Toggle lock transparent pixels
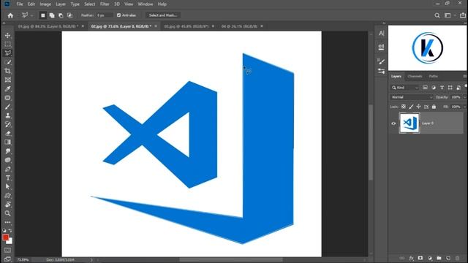Screen dimensions: 468x263 tap(403, 107)
